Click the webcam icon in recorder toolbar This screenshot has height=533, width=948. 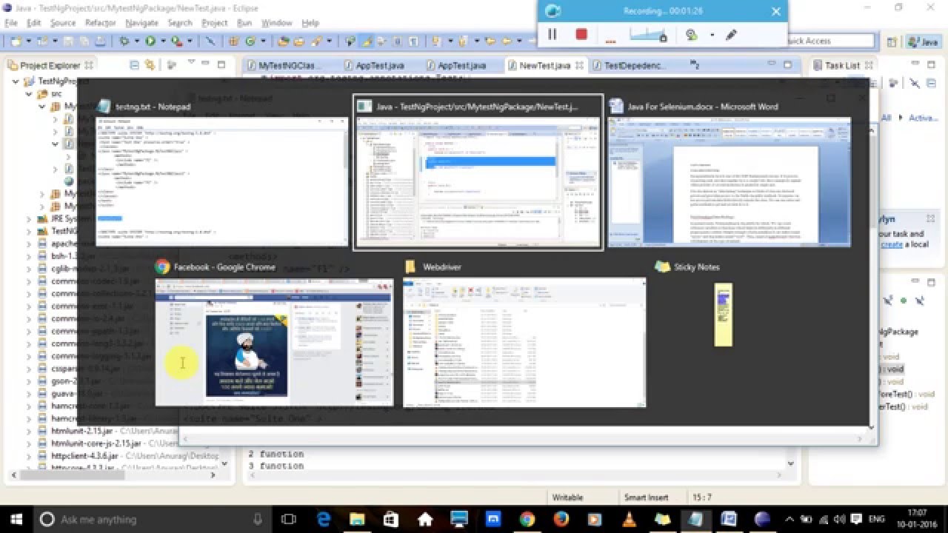(692, 35)
